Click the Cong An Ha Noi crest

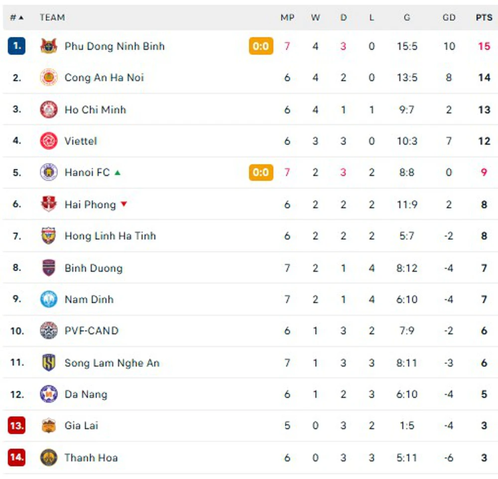click(49, 78)
